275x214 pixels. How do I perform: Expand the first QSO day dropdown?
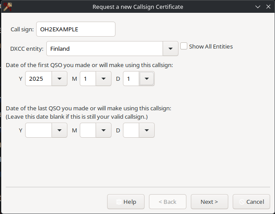147,79
